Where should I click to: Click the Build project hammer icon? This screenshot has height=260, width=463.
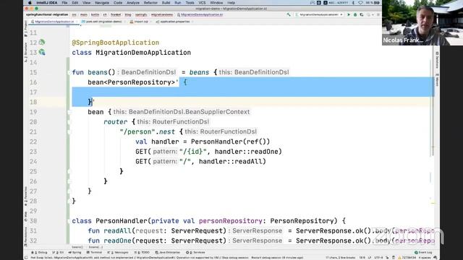pos(289,14)
